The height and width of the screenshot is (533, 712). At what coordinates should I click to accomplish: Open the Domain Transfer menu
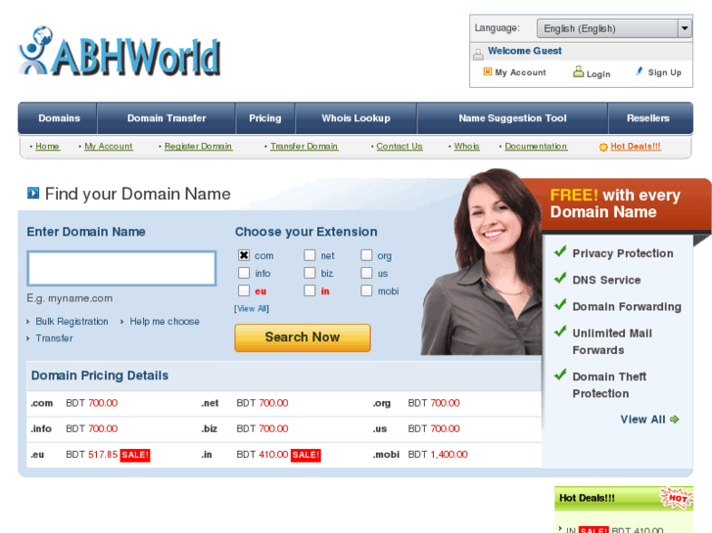coord(166,118)
